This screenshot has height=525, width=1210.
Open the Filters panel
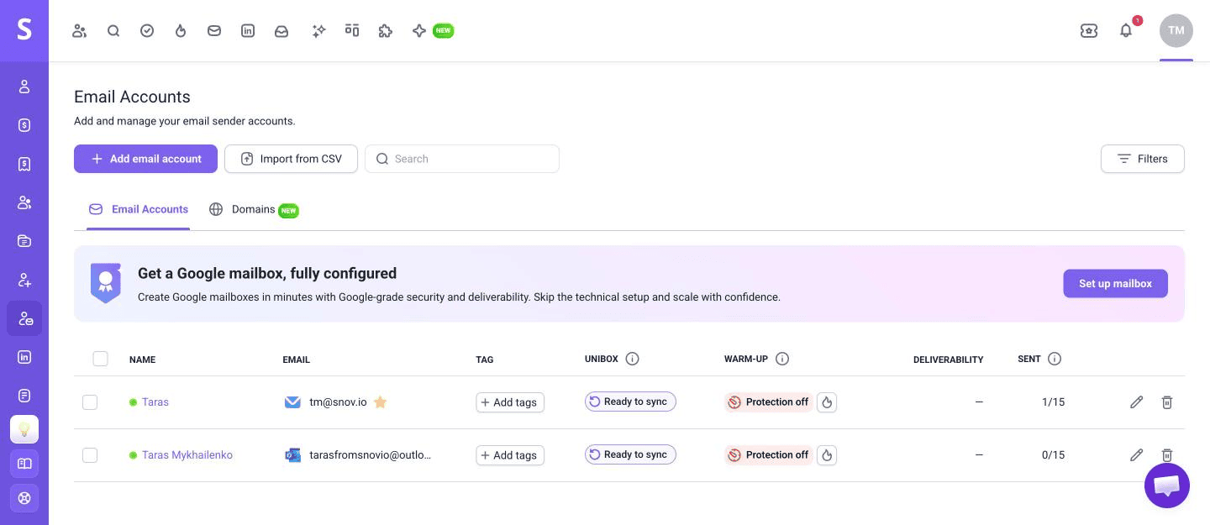click(1143, 159)
